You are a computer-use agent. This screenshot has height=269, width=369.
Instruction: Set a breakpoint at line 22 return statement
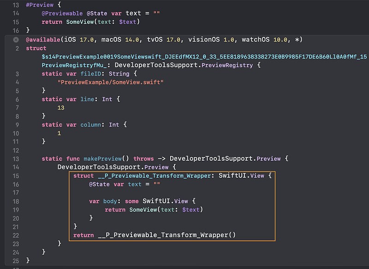[15, 235]
